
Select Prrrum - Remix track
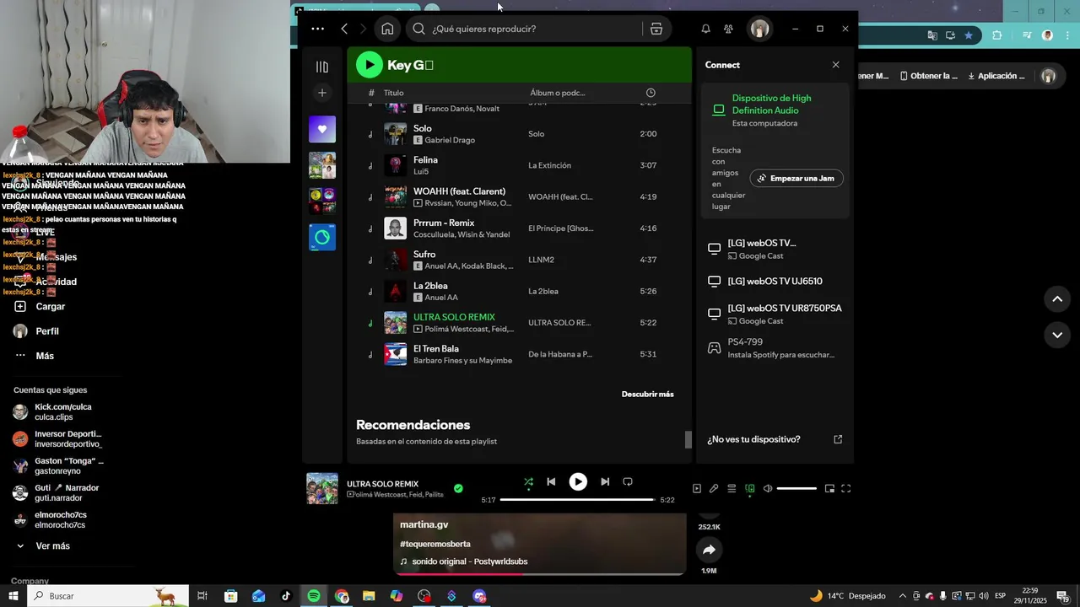pos(519,228)
